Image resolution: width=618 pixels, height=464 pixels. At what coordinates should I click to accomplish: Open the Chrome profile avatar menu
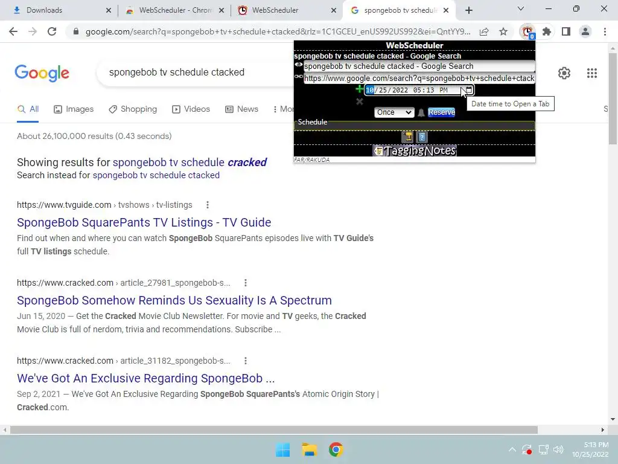pyautogui.click(x=585, y=31)
